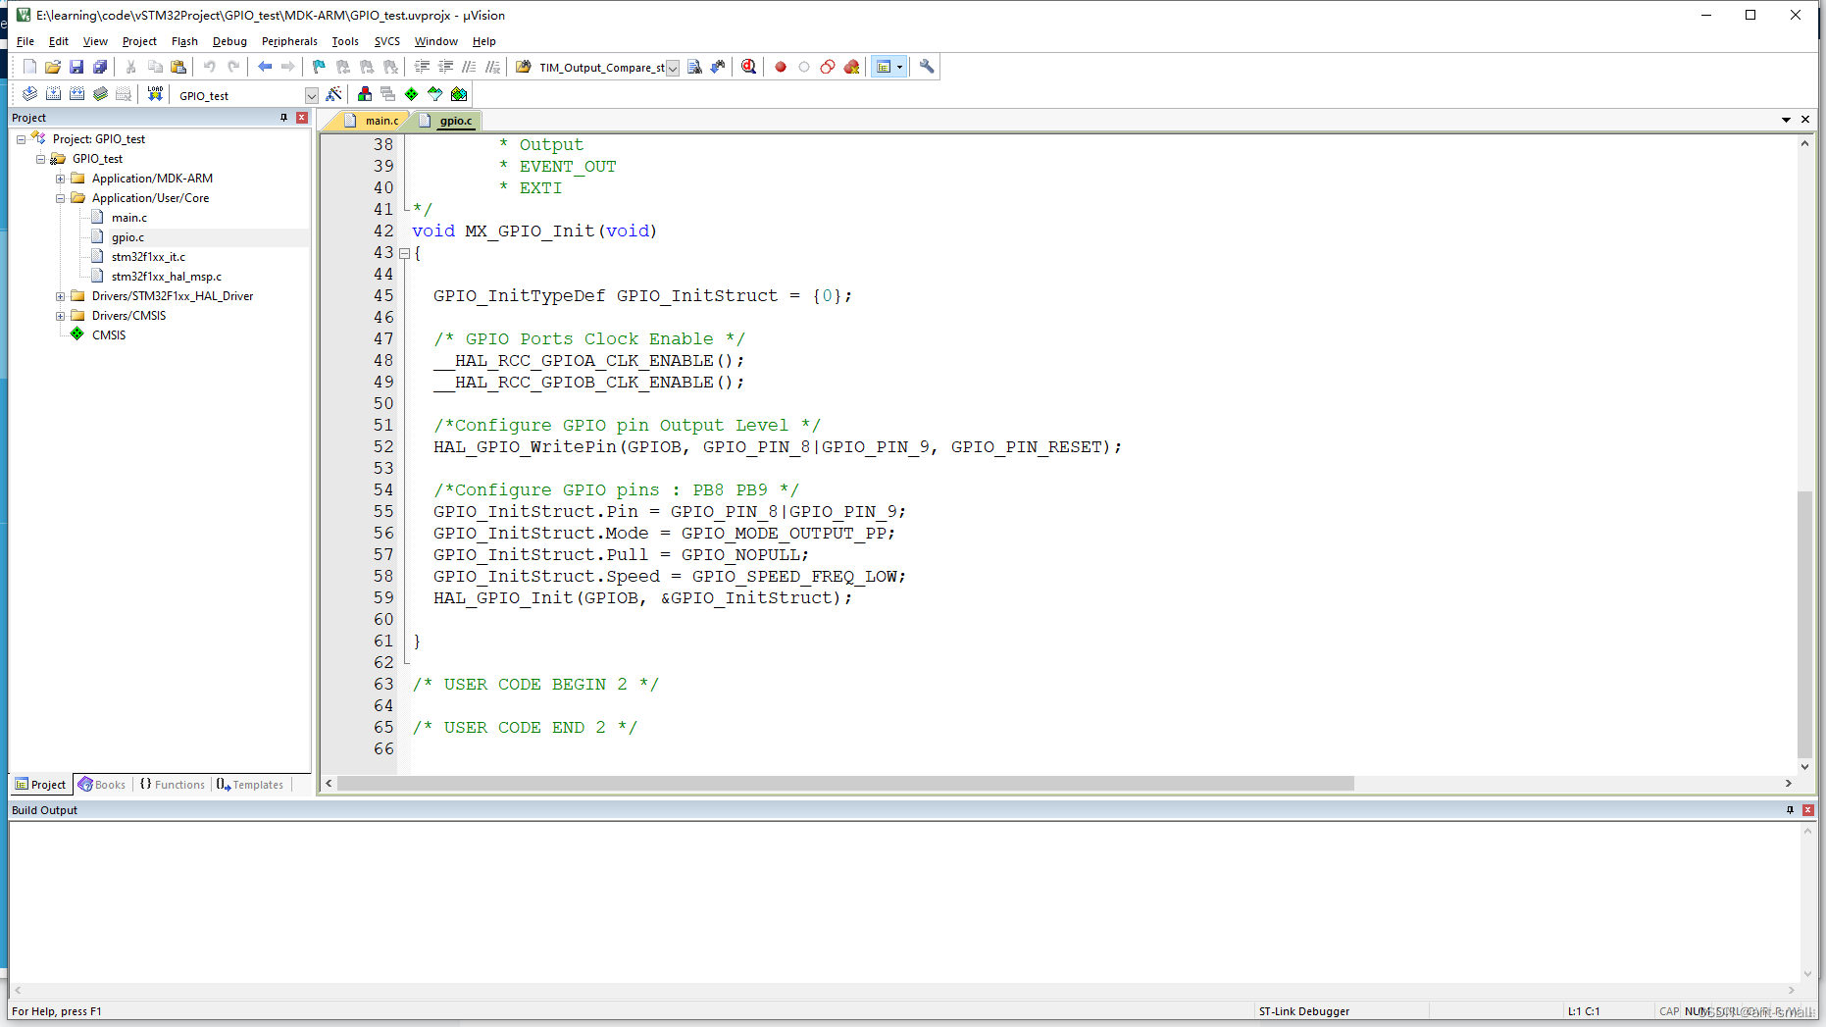Viewport: 1826px width, 1027px height.
Task: Insert a breakpoint using the red circle icon
Action: (x=780, y=67)
